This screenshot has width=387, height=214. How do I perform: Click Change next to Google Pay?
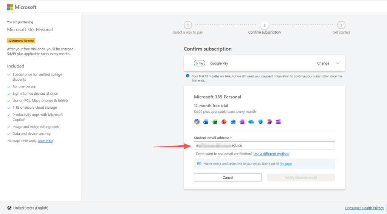coord(323,63)
